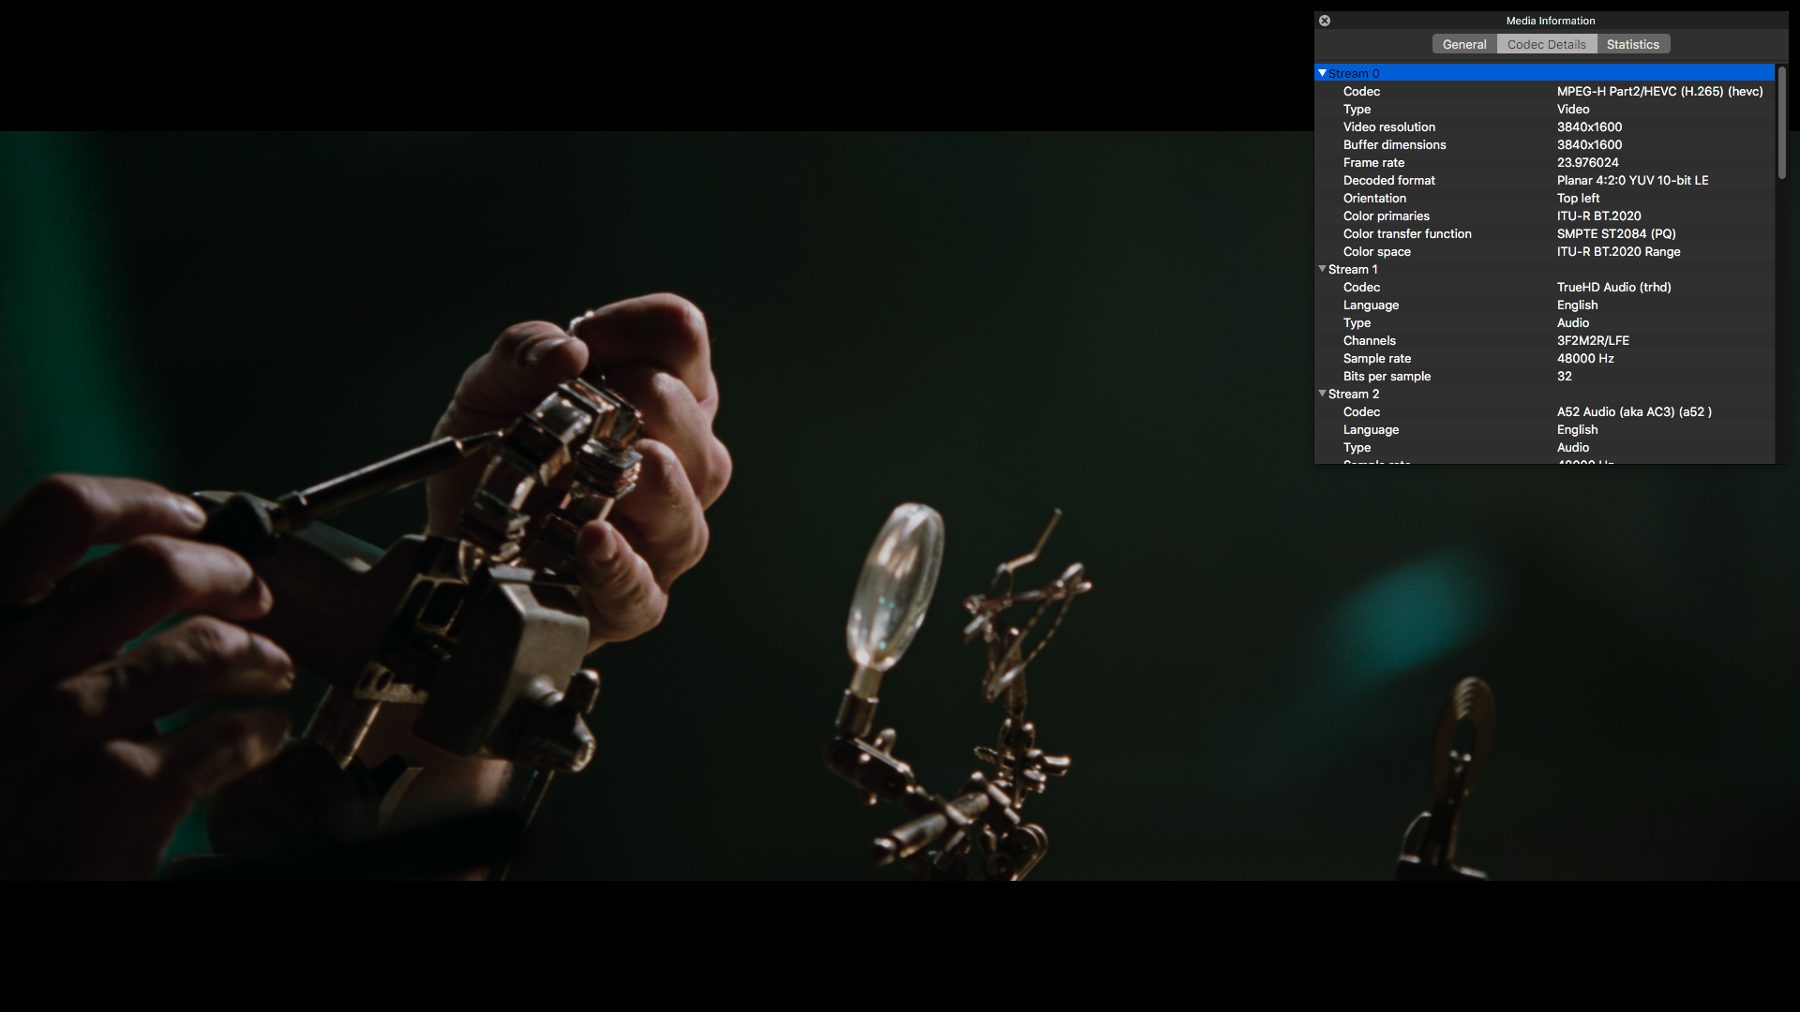The image size is (1800, 1012).
Task: Collapse the Stream 2 disclosure triangle
Action: pos(1322,394)
